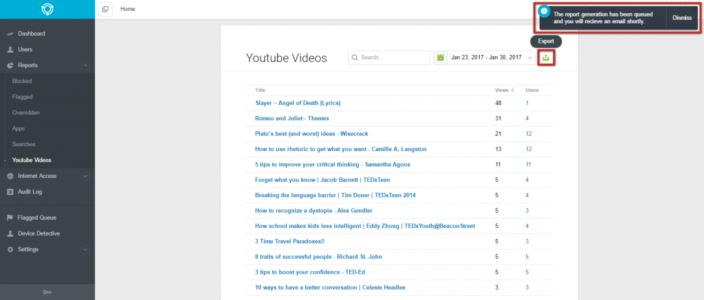The height and width of the screenshot is (300, 704).
Task: Open 5 tips to improve critical thinking
Action: coord(333,165)
